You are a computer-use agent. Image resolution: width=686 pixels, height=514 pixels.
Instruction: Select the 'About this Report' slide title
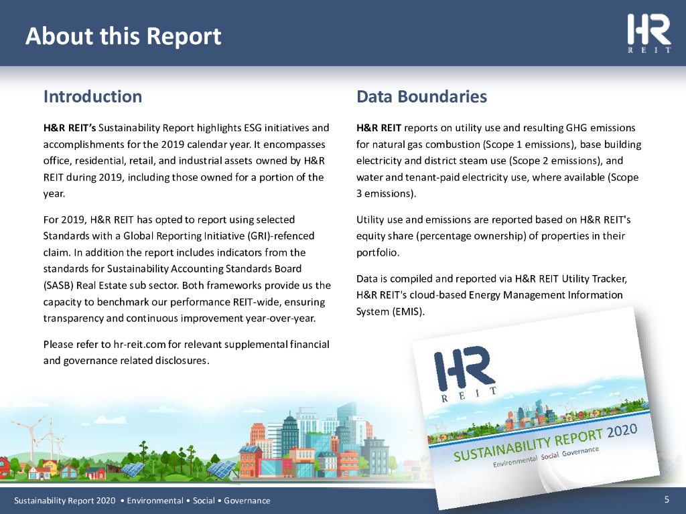click(123, 36)
